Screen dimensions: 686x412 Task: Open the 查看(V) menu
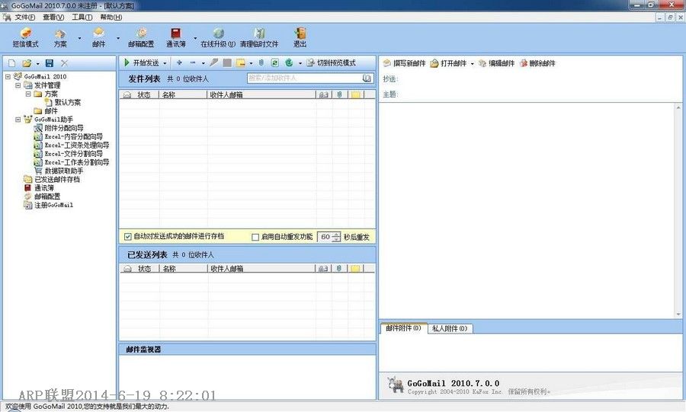click(x=53, y=17)
